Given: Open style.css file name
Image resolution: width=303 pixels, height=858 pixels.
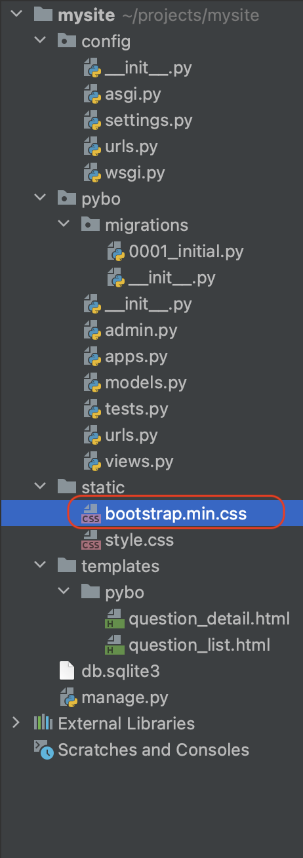Looking at the screenshot, I should coord(139,540).
